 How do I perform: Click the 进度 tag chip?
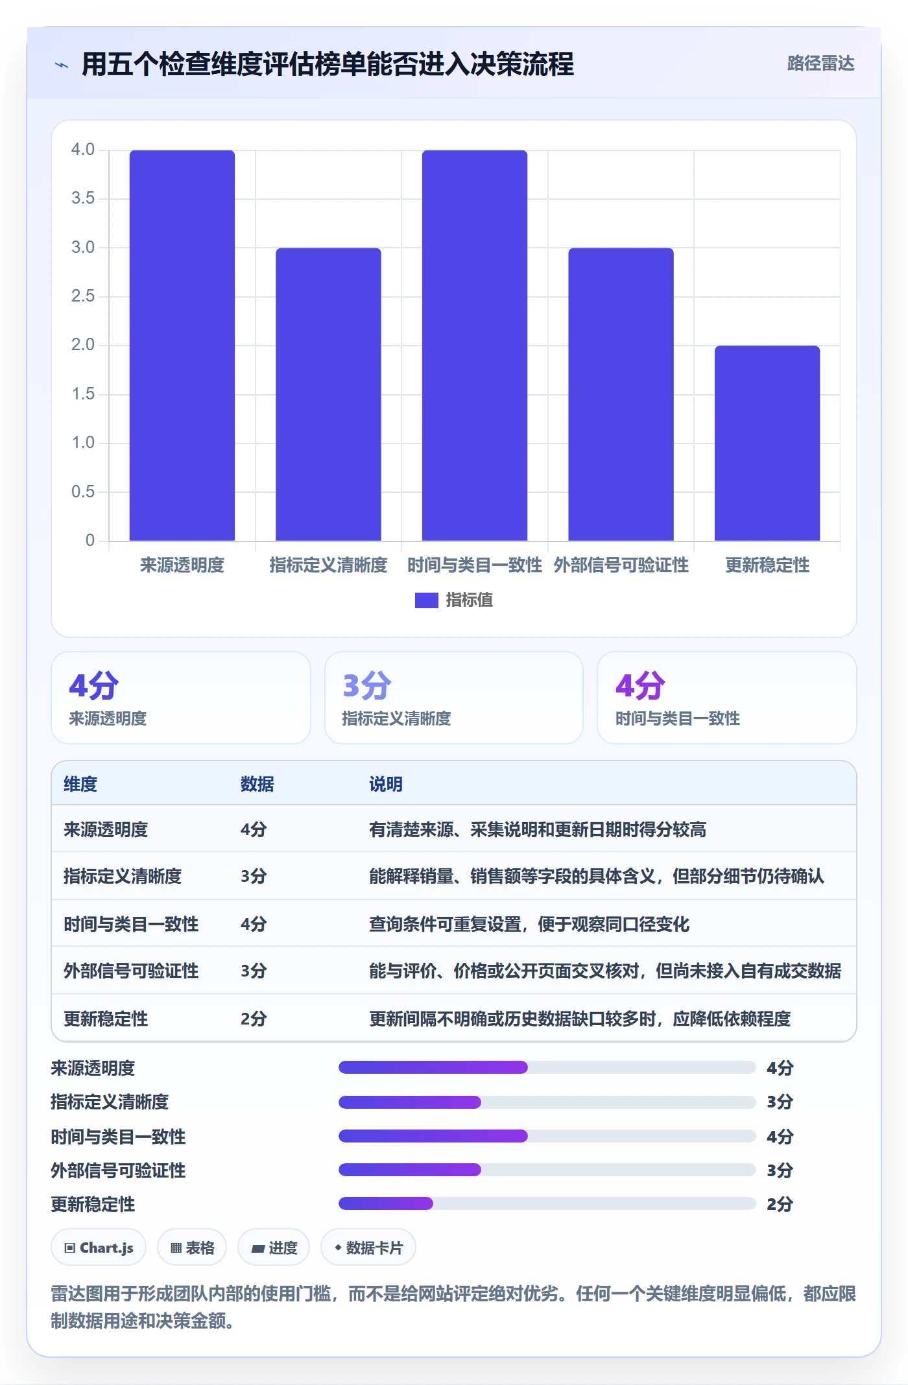click(x=274, y=1248)
